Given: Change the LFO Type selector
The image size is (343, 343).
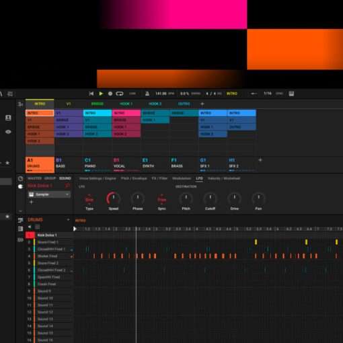Looking at the screenshot, I should pos(89,200).
